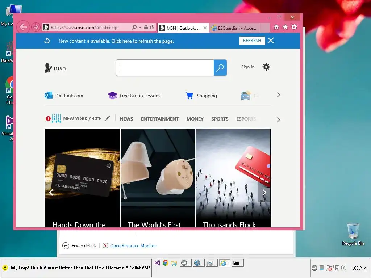Screen dimensions: 371x278
Task: Open Action Center flag in system tray
Action: (x=329, y=268)
